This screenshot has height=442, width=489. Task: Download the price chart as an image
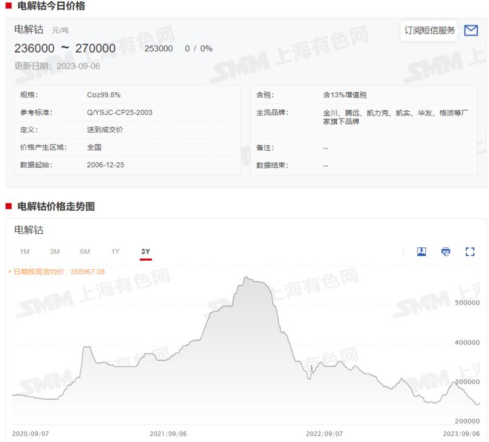click(421, 251)
